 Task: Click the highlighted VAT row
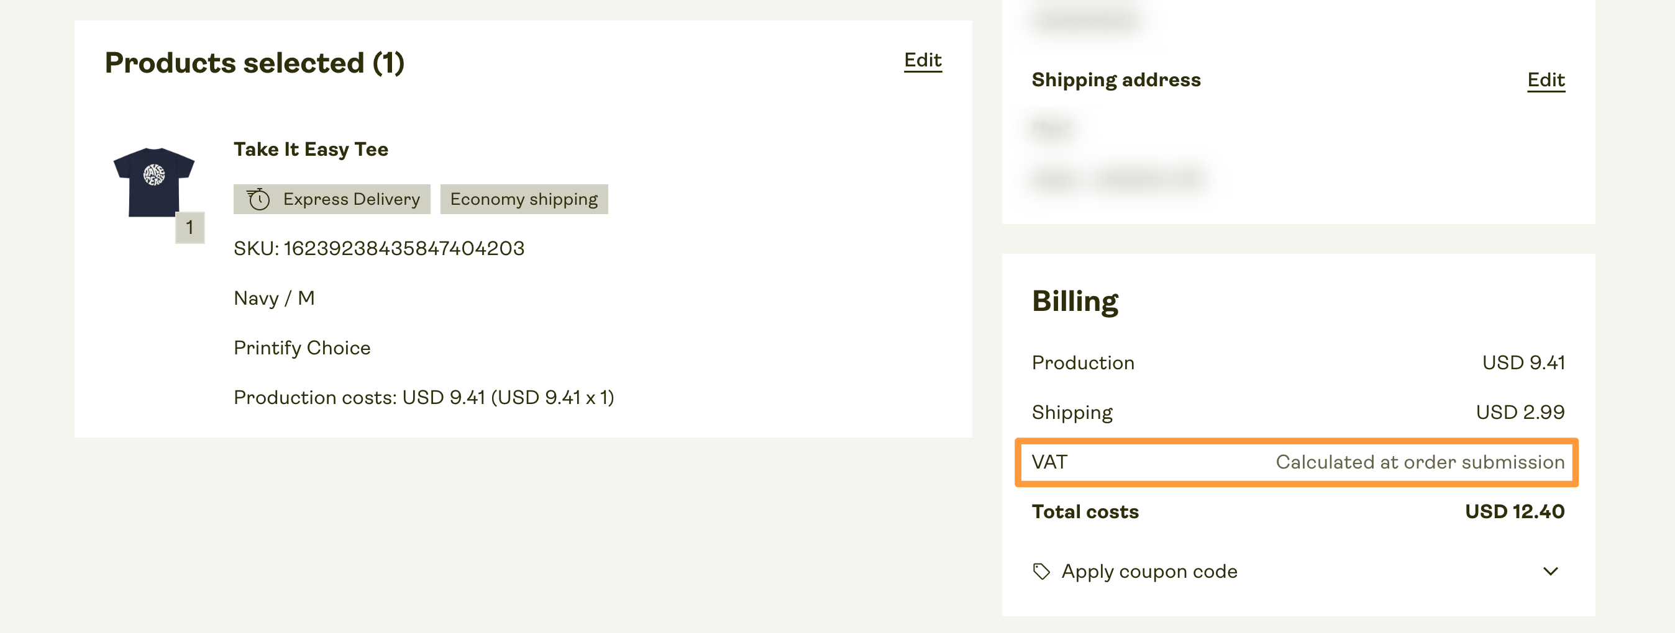coord(1297,462)
